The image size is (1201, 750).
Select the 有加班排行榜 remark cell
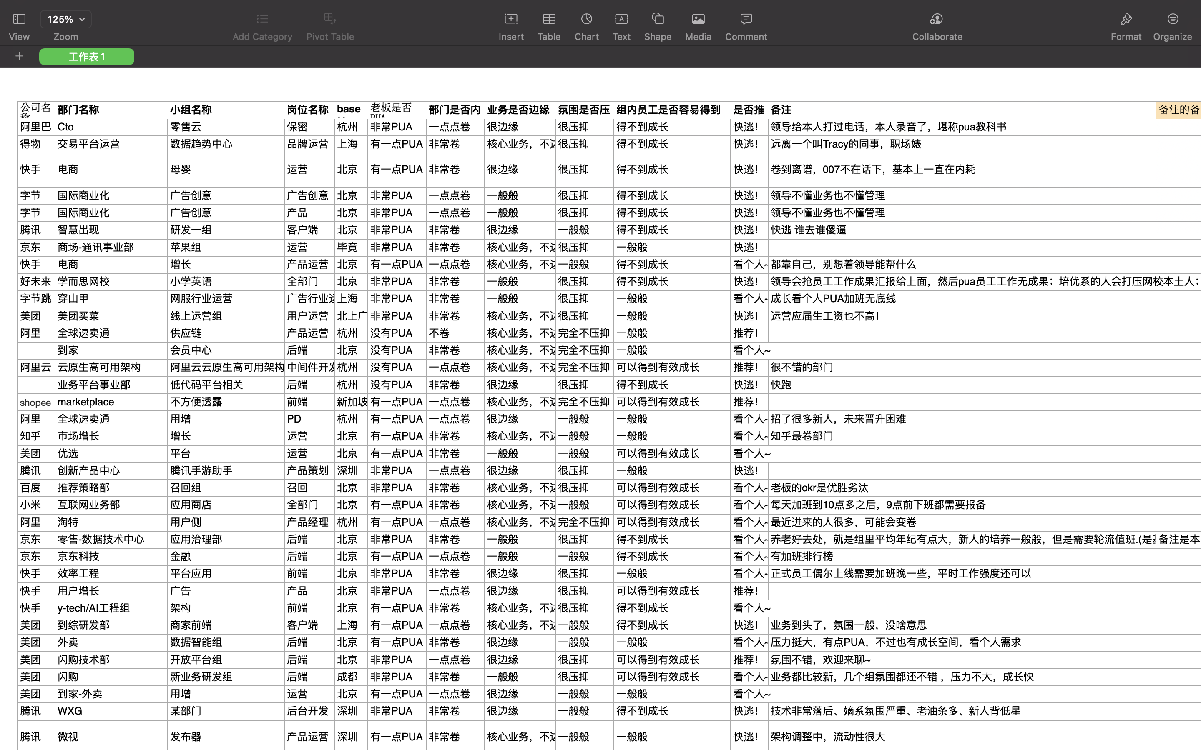tap(962, 557)
